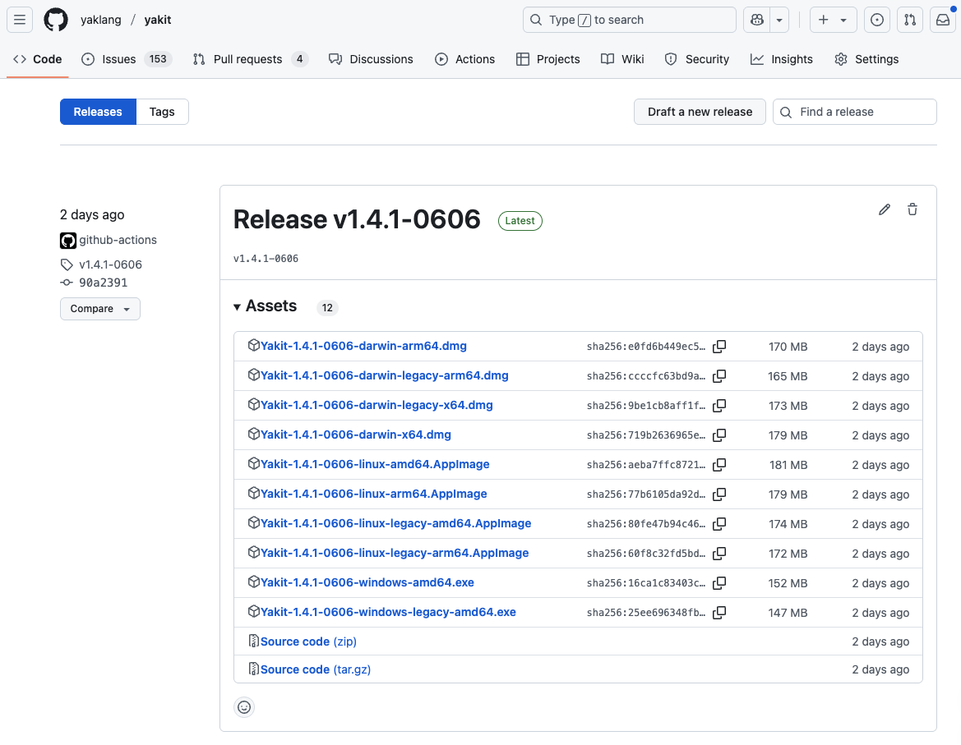Open Copilot dropdown arrow
The width and height of the screenshot is (961, 745).
coord(779,20)
